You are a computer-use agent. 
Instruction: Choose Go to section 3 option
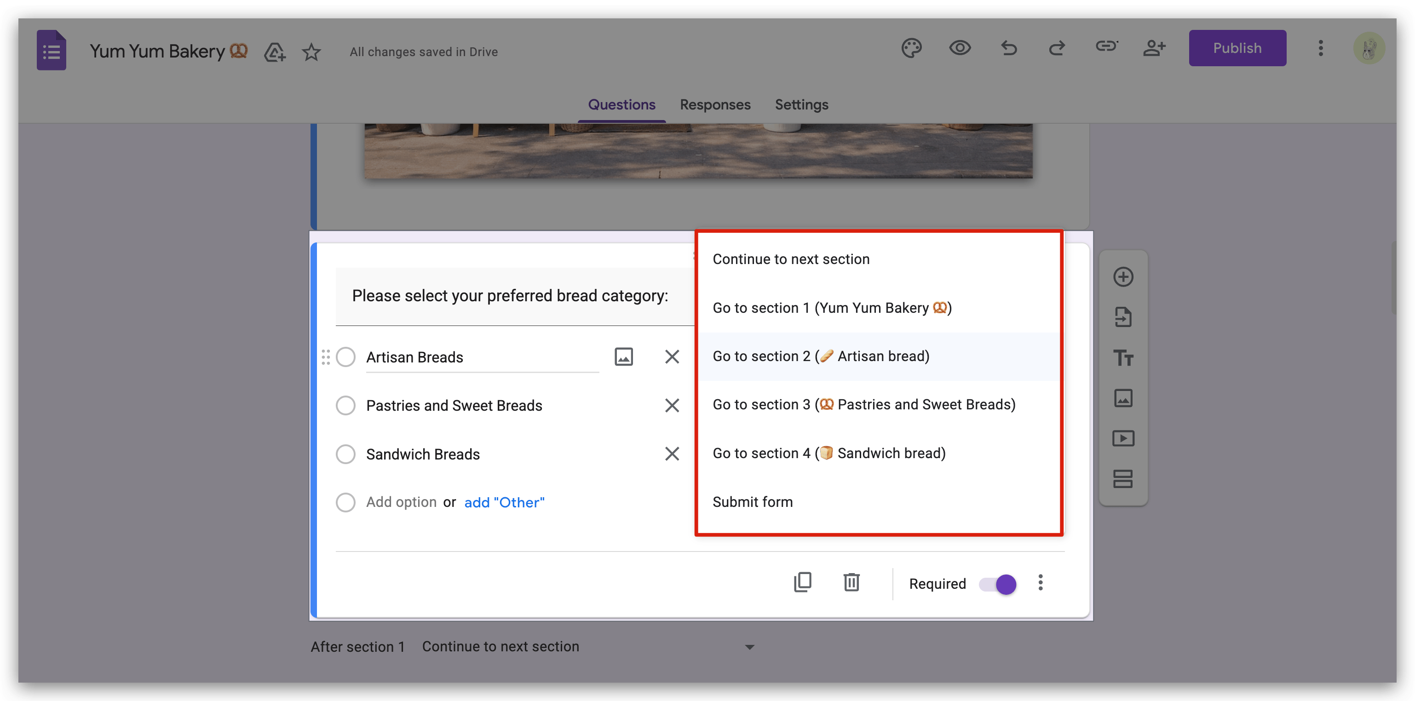coord(863,405)
